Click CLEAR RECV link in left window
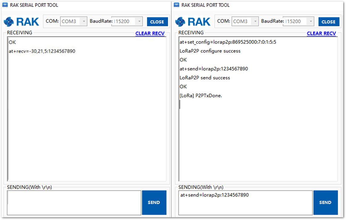The image size is (346, 220). pos(150,33)
